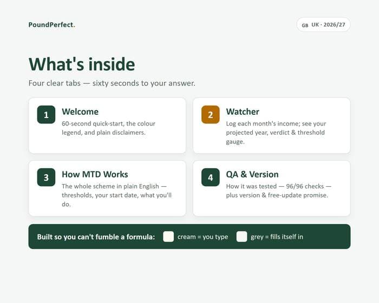Select the number 3 How MTD Works icon
The width and height of the screenshot is (379, 303).
[x=46, y=177]
